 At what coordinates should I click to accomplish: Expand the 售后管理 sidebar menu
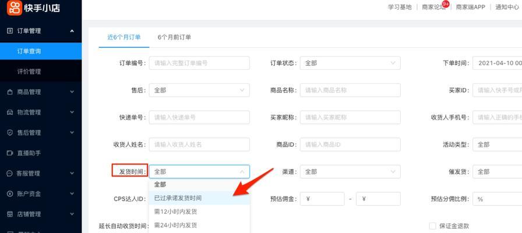72,133
